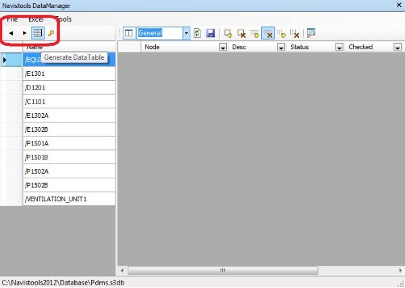405x288 pixels.
Task: Click the blue floppy disk save icon
Action: click(x=211, y=33)
